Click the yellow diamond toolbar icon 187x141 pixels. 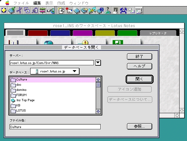pyautogui.click(x=4, y=10)
